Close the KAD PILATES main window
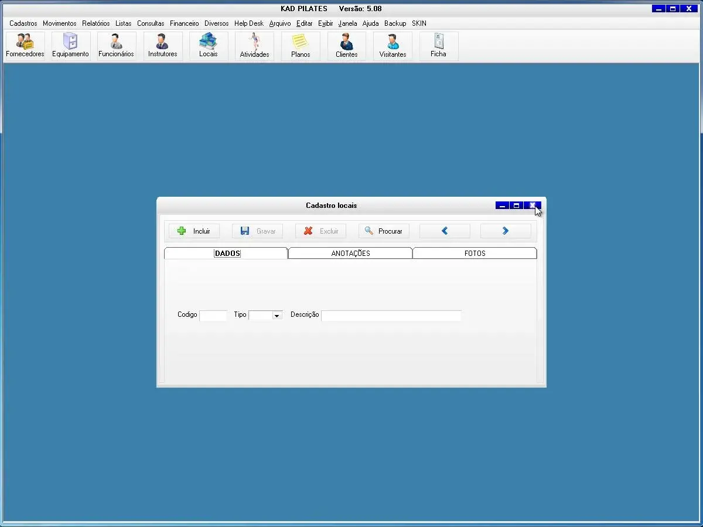Screen dimensions: 703x527 pos(689,9)
